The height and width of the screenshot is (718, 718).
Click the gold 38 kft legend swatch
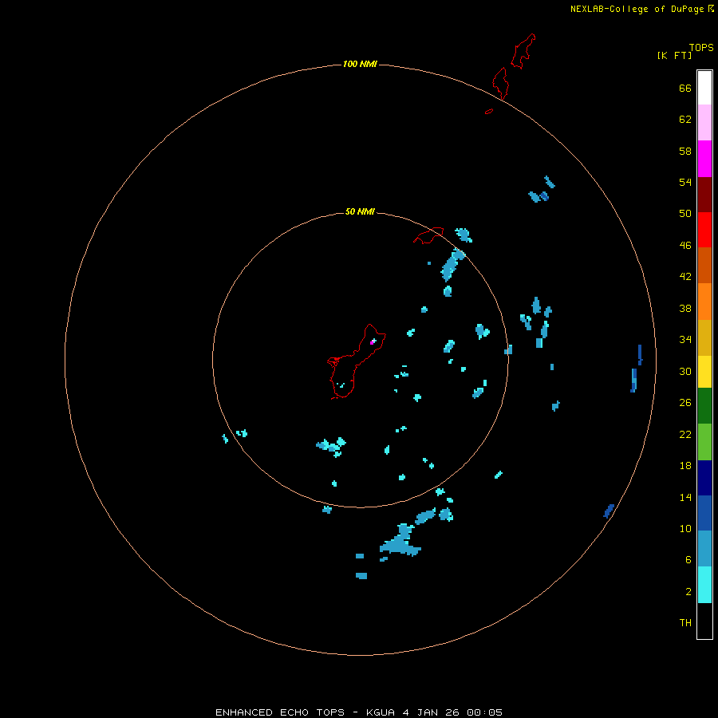704,337
